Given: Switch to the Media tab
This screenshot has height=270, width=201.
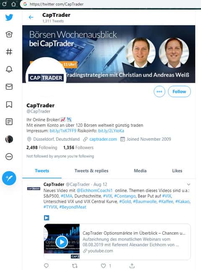Looking at the screenshot, I should point(140,170).
